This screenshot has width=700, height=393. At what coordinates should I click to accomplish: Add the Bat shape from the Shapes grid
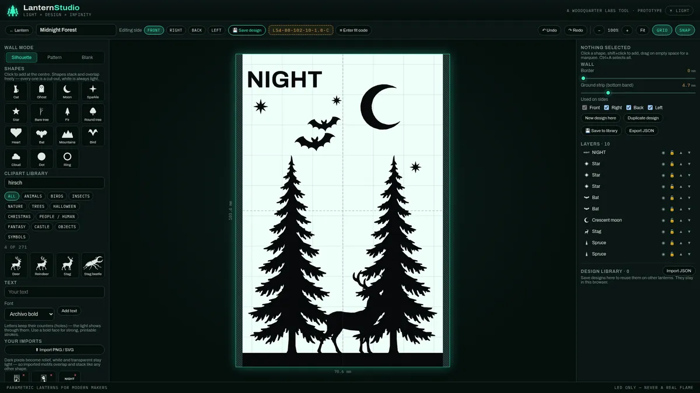(41, 136)
